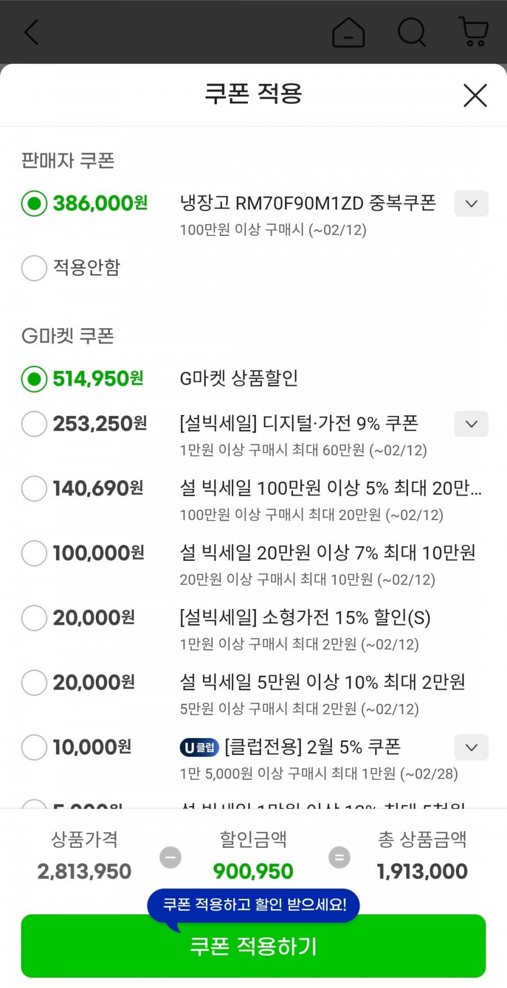
Task: Tap the 쿠폰 적용하고 할인 받으세요 tooltip
Action: tap(254, 905)
